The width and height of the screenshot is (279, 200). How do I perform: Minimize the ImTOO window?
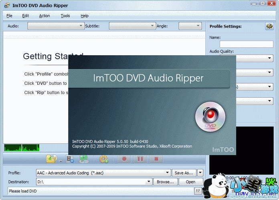pyautogui.click(x=254, y=3)
